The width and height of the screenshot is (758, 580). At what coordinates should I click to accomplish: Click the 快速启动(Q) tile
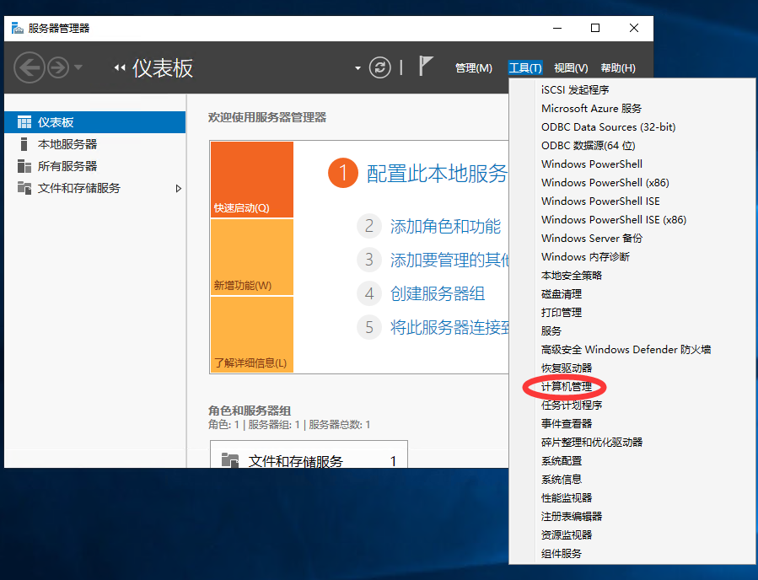[x=252, y=180]
